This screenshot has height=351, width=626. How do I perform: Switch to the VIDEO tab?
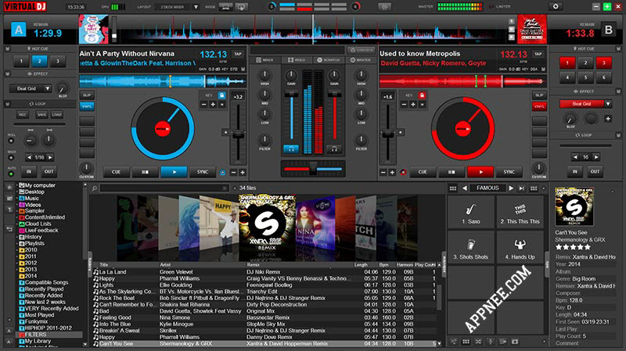coord(297,60)
